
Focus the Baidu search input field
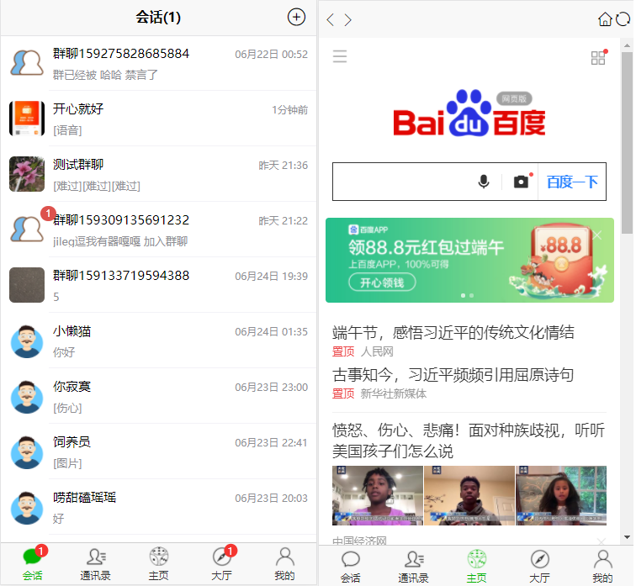tap(404, 182)
